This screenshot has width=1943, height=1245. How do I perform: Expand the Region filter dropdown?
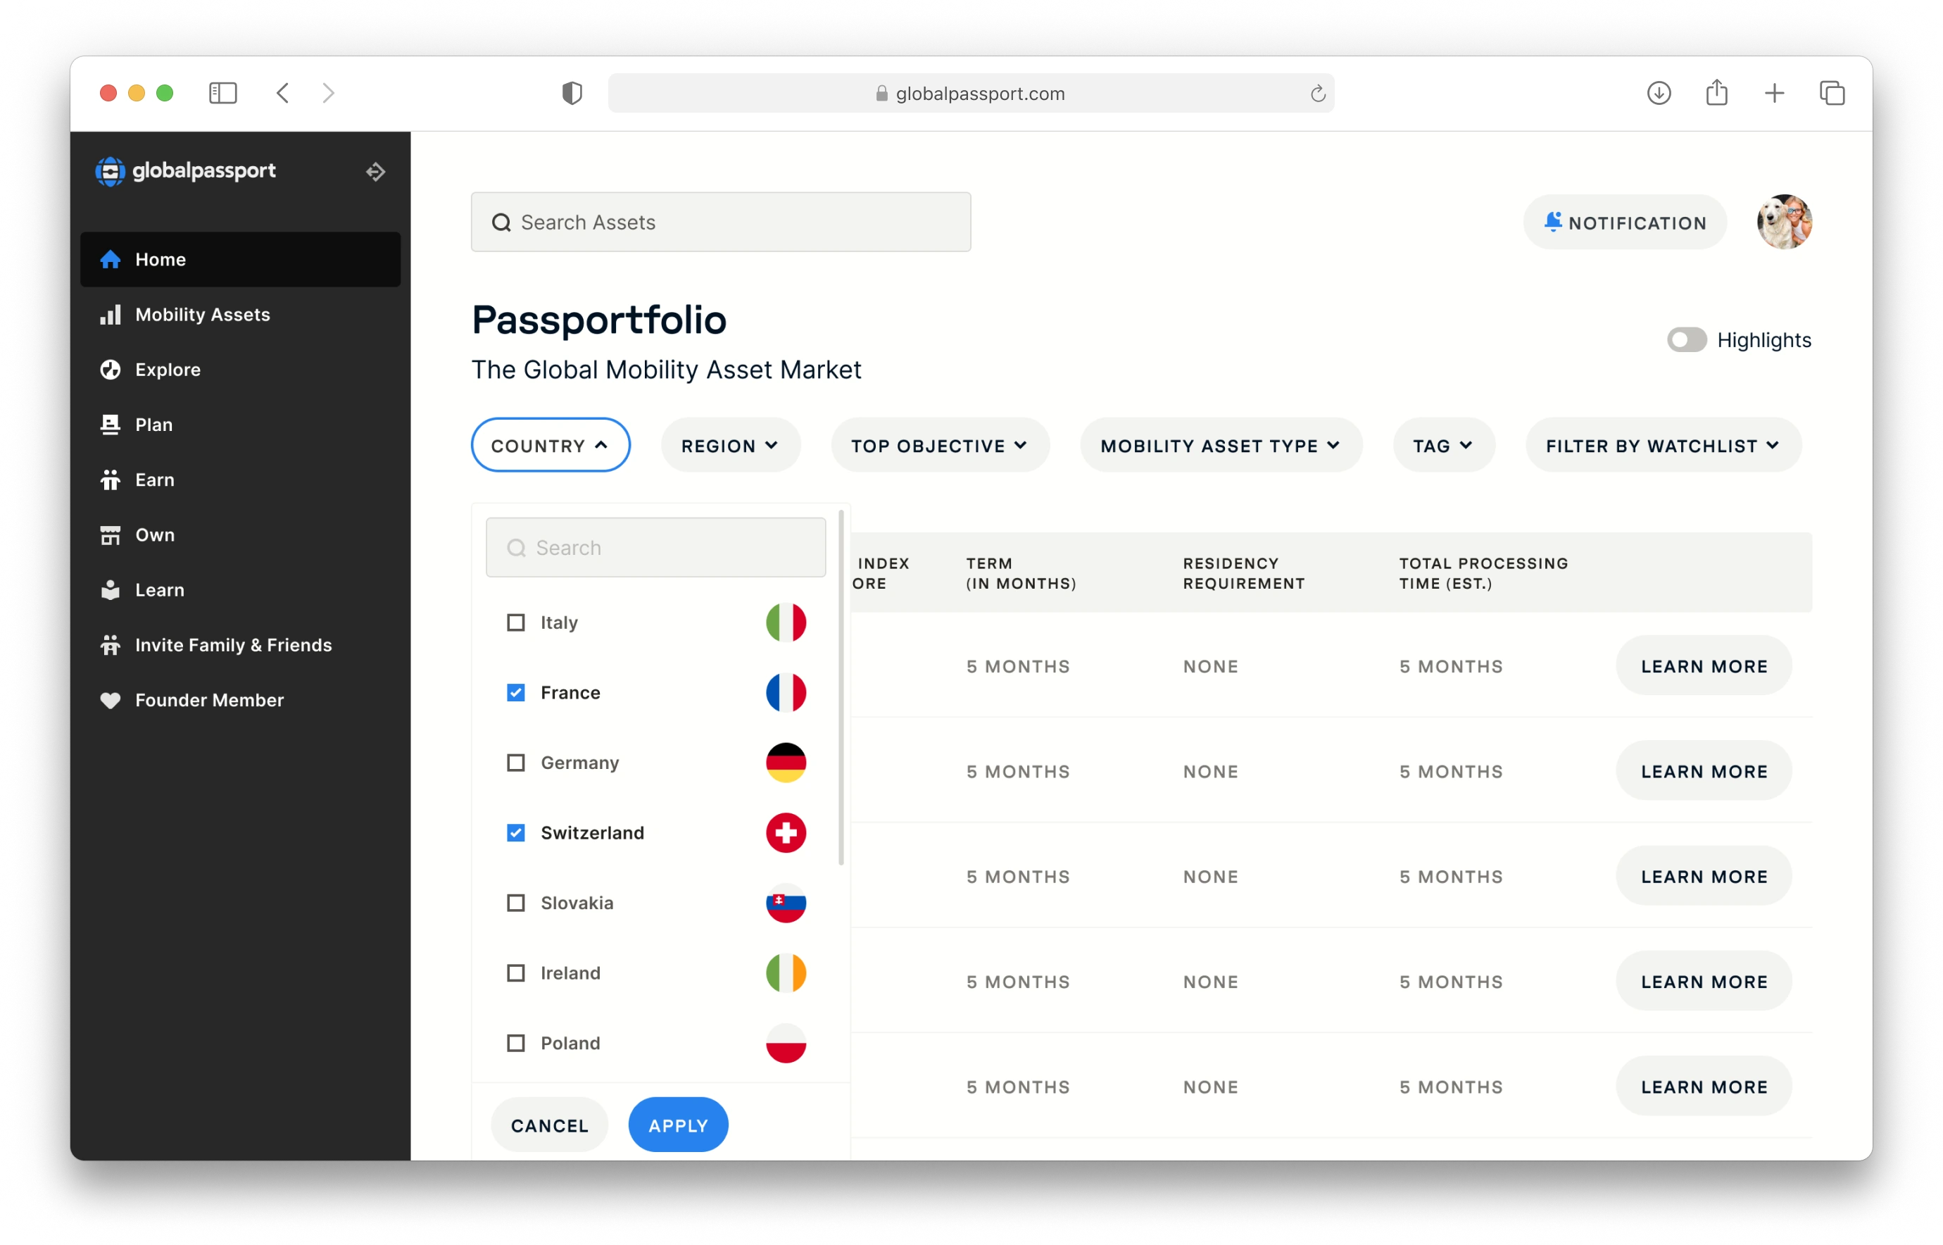(730, 446)
